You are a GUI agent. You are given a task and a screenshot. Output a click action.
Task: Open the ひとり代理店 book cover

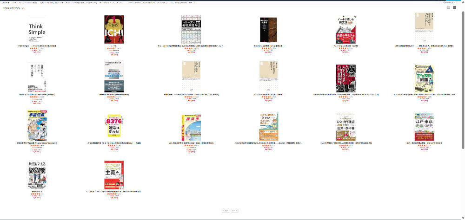[x=345, y=126]
